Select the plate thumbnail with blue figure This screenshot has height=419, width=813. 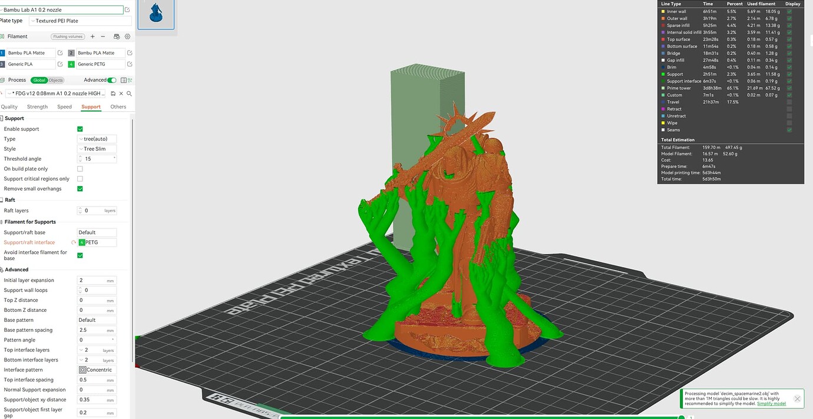(156, 14)
